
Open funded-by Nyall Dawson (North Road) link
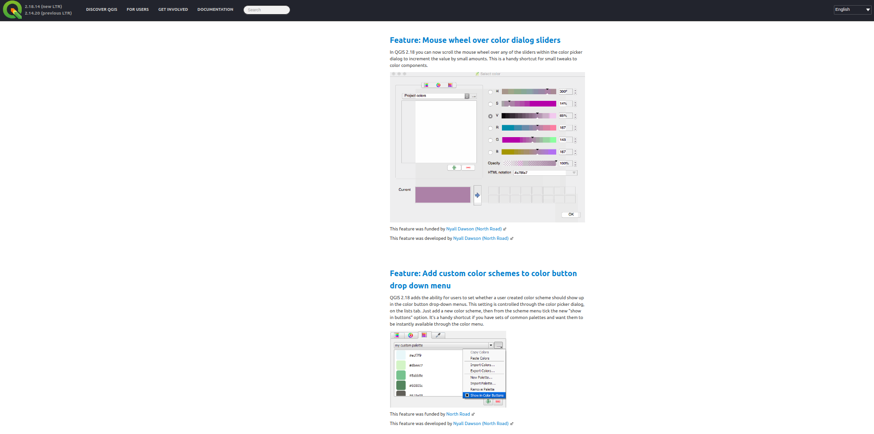point(474,229)
